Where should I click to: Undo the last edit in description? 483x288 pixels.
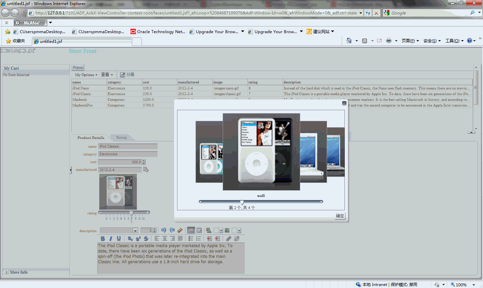[164, 230]
